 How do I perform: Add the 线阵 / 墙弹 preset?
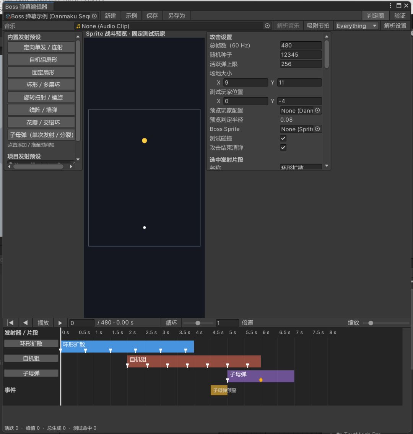[x=41, y=110]
